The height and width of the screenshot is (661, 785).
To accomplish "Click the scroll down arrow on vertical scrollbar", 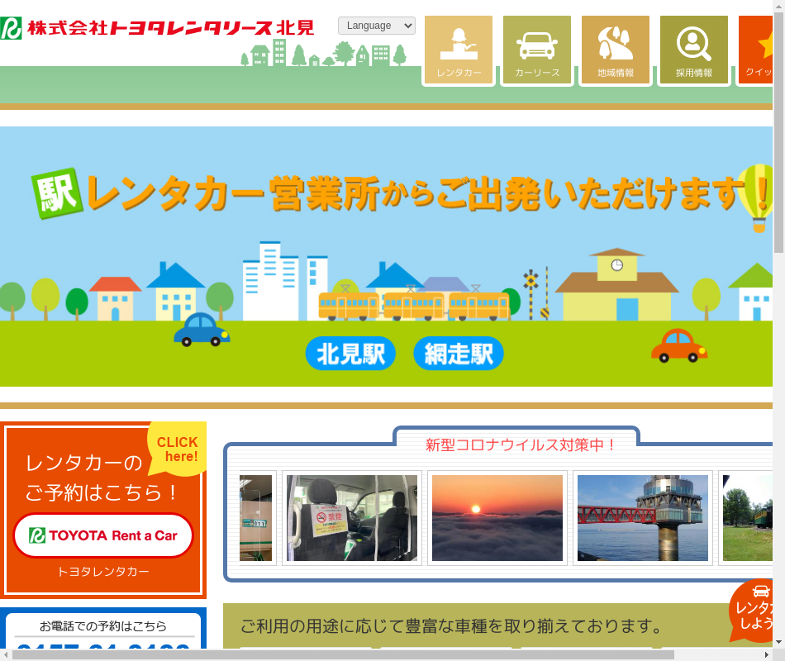I will click(779, 642).
